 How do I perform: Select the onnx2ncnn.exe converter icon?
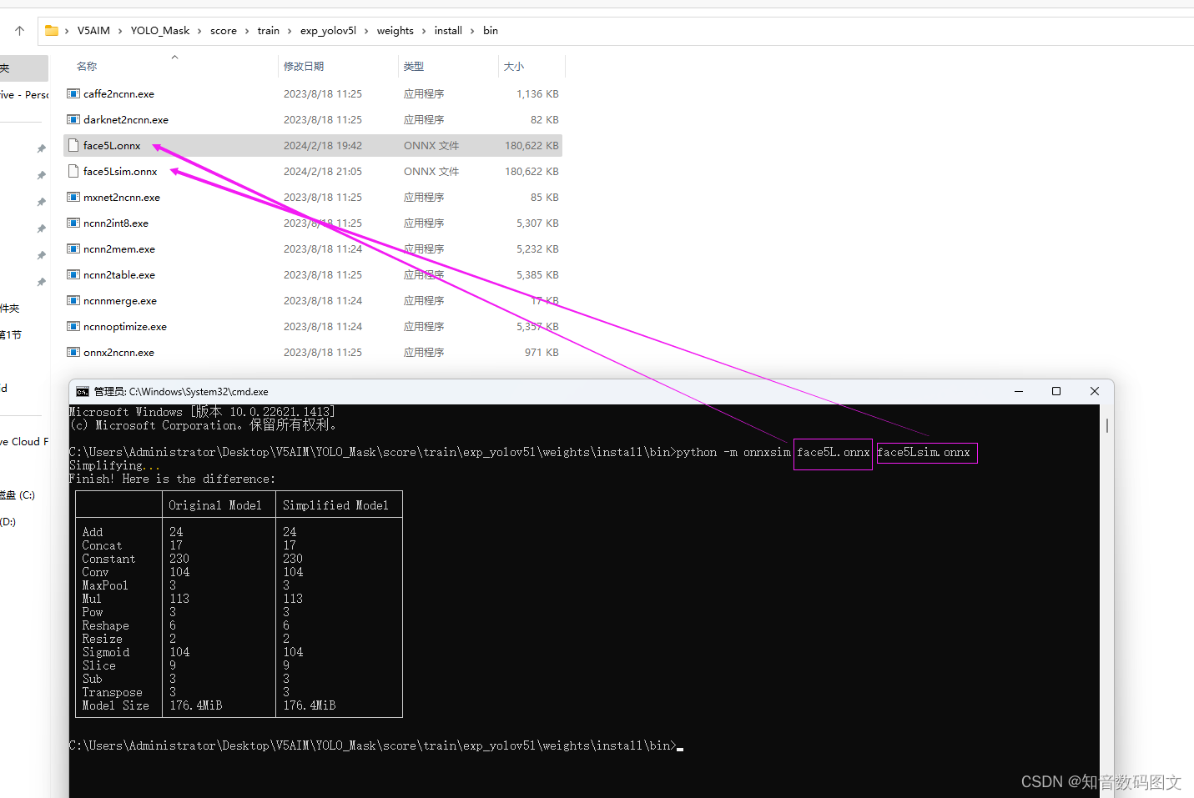[x=73, y=352]
